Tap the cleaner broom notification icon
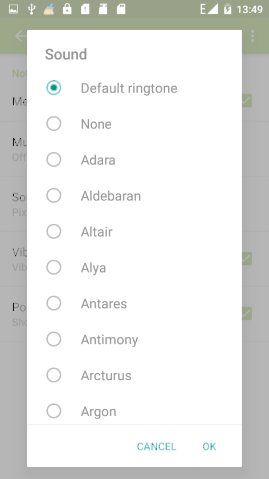Viewport: 269px width, 479px height. coord(49,9)
